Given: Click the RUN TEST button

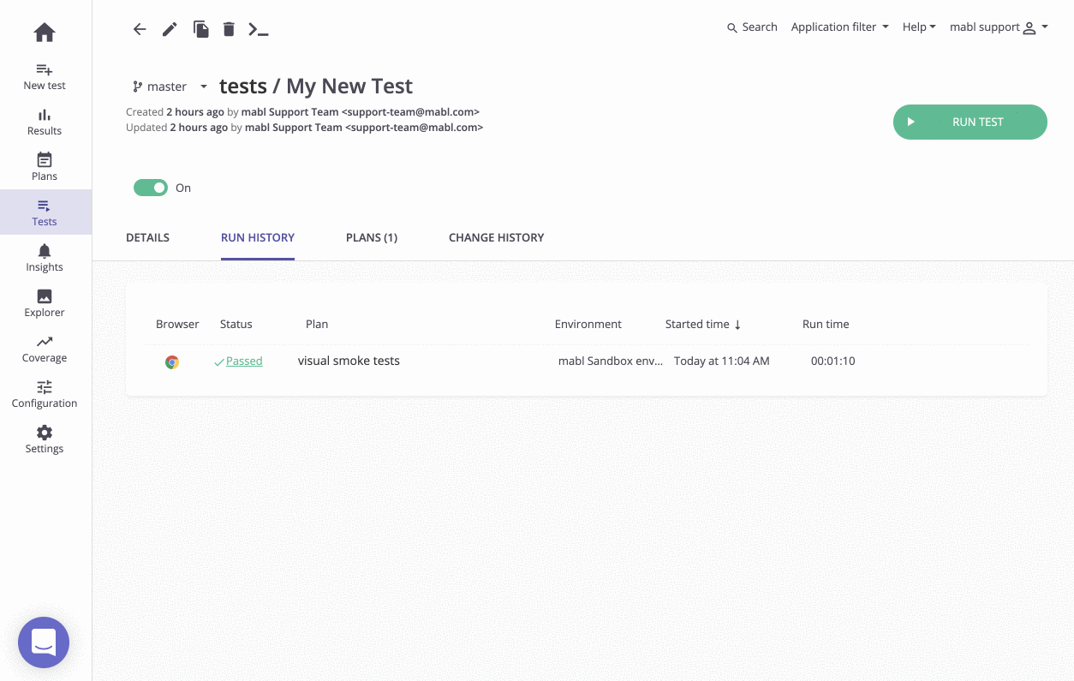Looking at the screenshot, I should pos(970,122).
